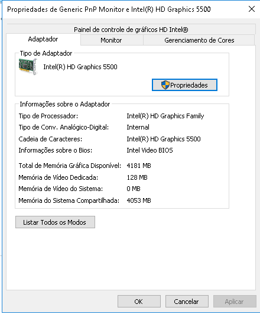Open the Painel de controle de gráficos HD Intel tab

[131, 30]
